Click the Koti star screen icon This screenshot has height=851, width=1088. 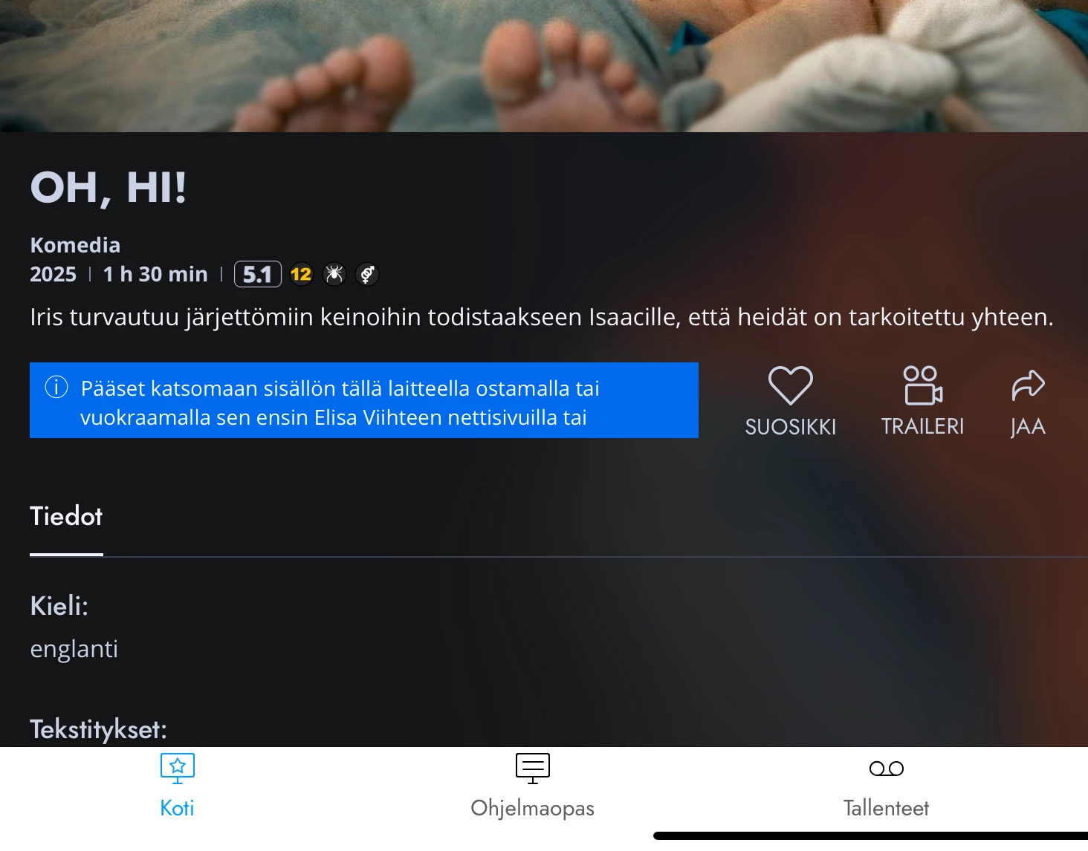(178, 769)
